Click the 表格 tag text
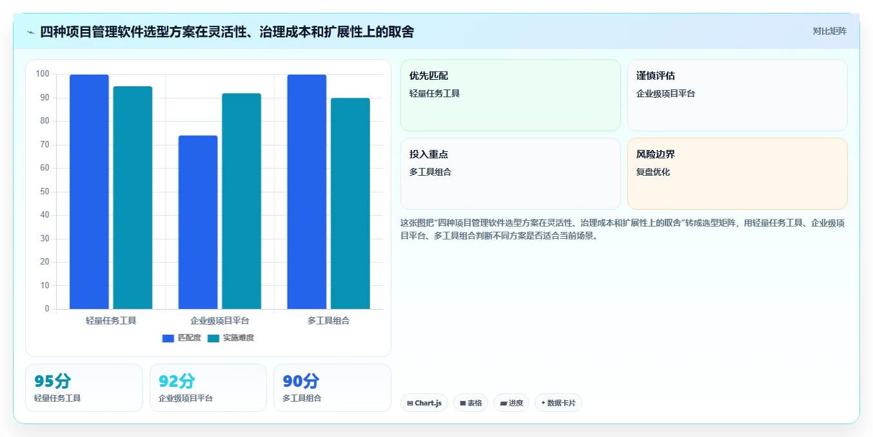 [x=475, y=404]
